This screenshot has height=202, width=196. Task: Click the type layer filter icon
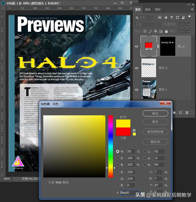point(171,17)
